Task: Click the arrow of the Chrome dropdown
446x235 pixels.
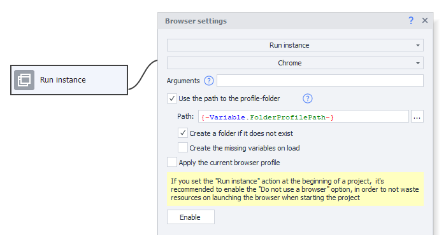Action: pyautogui.click(x=417, y=63)
